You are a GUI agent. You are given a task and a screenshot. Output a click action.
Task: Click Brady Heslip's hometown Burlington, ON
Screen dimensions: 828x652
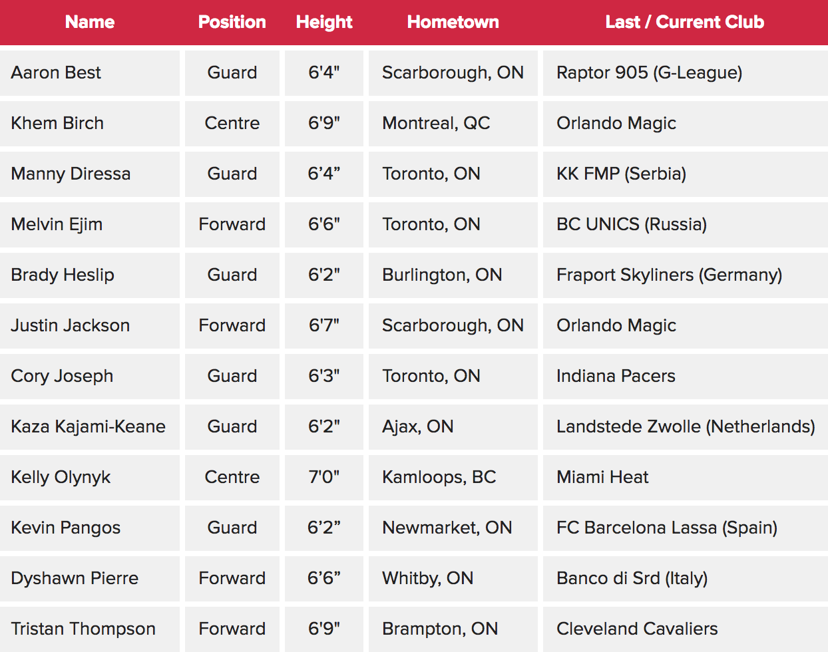coord(453,275)
